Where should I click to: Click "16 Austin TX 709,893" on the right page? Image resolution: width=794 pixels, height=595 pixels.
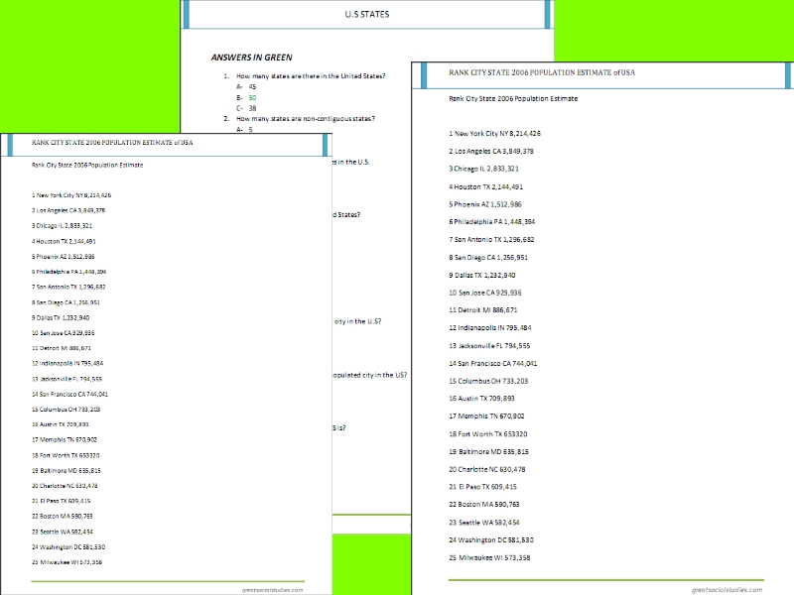[481, 399]
